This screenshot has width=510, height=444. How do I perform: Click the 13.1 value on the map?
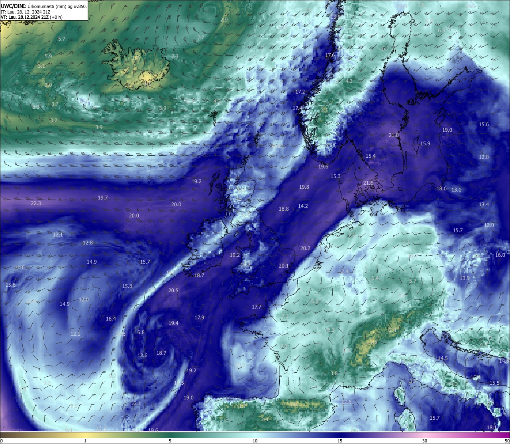tap(456, 190)
